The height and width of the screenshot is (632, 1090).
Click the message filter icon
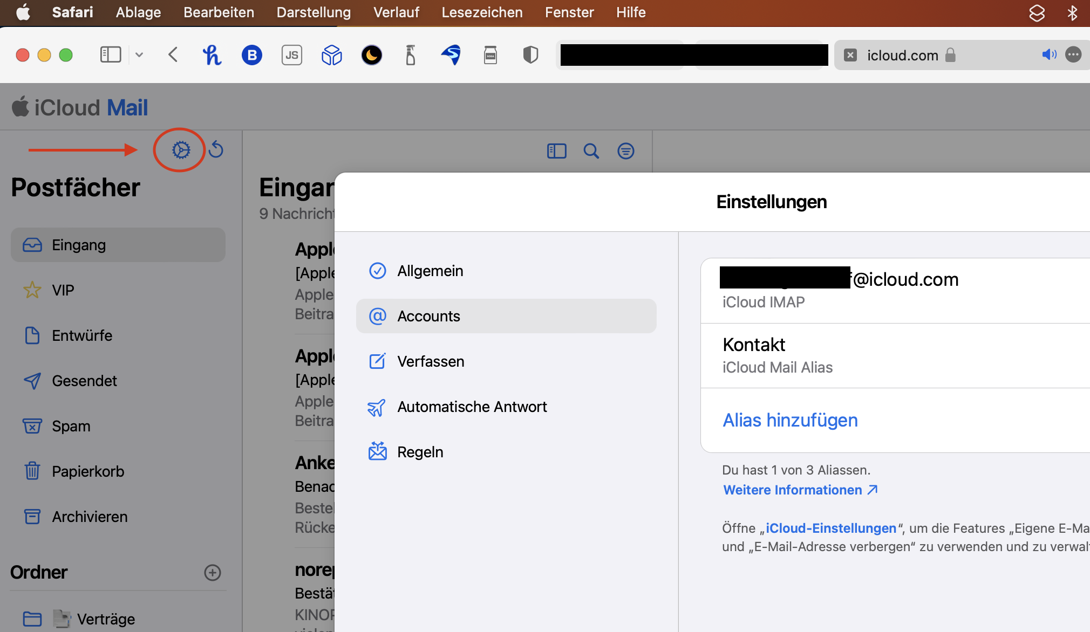pyautogui.click(x=625, y=151)
